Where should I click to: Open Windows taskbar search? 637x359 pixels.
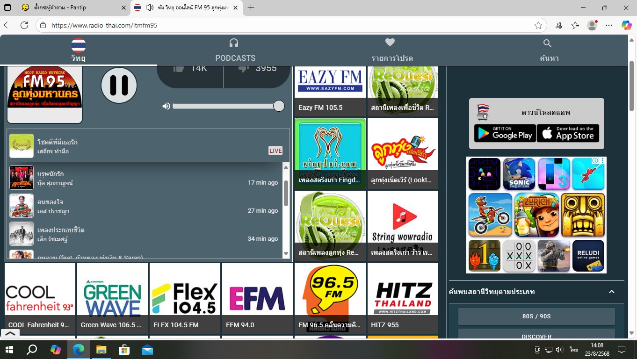click(x=32, y=350)
